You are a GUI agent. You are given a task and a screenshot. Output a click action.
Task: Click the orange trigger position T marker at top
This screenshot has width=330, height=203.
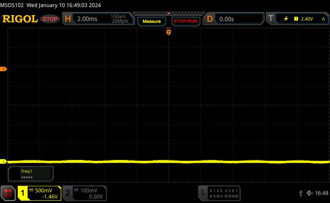click(169, 33)
